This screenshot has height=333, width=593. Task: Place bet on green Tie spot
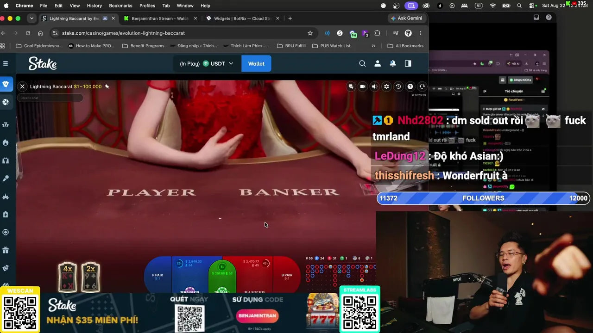[x=222, y=277]
